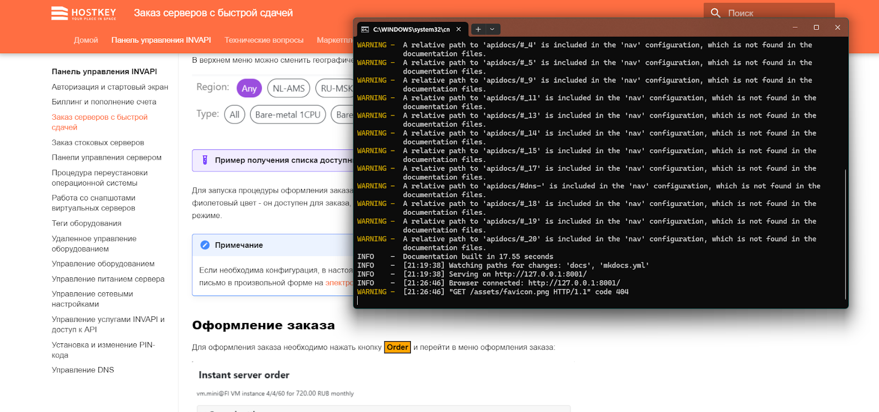Click terminal line 'Documentation built in 17.55 seconds'
Image resolution: width=879 pixels, height=412 pixels.
coord(478,257)
